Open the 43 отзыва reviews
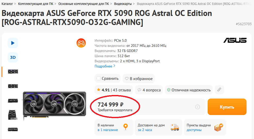 [x=122, y=90]
